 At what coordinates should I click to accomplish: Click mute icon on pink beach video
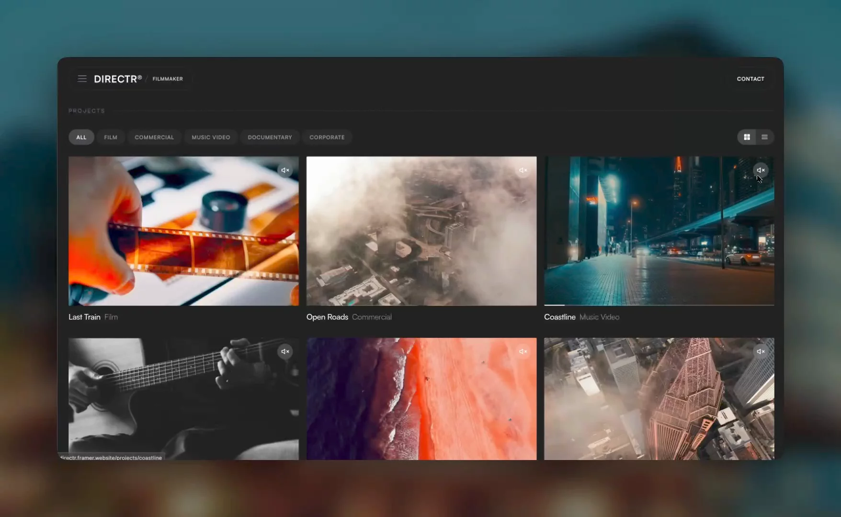[523, 351]
